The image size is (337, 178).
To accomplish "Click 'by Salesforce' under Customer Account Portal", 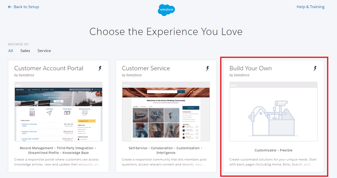I will (x=24, y=75).
